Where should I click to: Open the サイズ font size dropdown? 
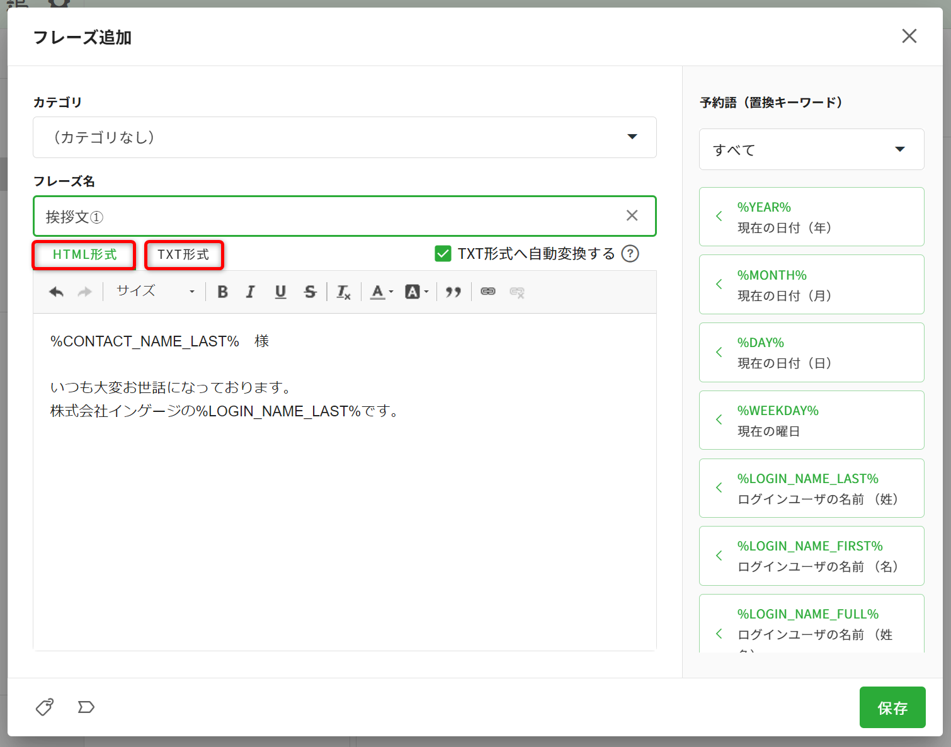pos(155,292)
